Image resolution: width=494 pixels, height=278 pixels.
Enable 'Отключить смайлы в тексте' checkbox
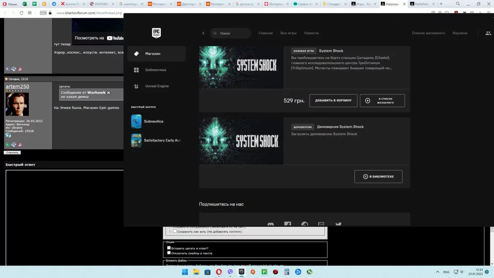click(169, 253)
